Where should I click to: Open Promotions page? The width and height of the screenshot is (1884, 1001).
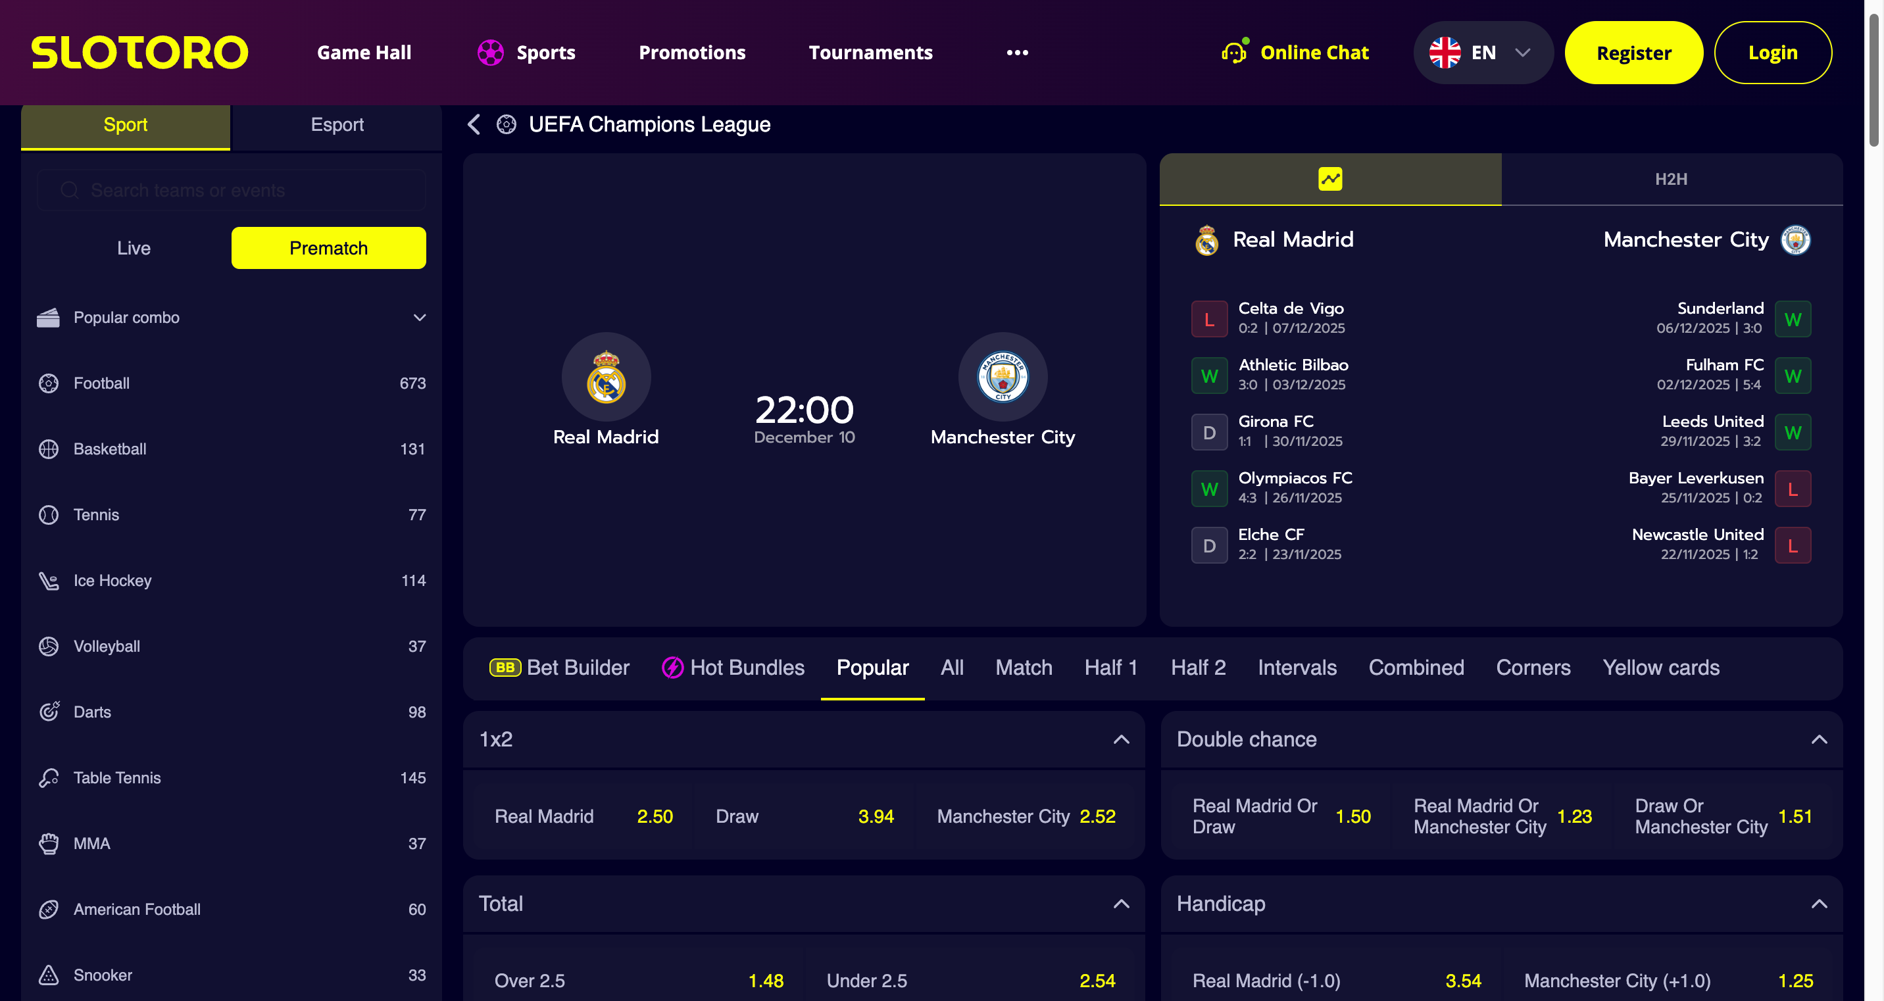click(x=692, y=53)
